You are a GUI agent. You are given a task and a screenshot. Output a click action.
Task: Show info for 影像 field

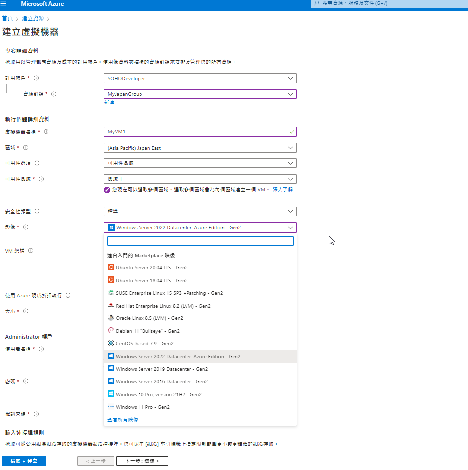(x=26, y=227)
